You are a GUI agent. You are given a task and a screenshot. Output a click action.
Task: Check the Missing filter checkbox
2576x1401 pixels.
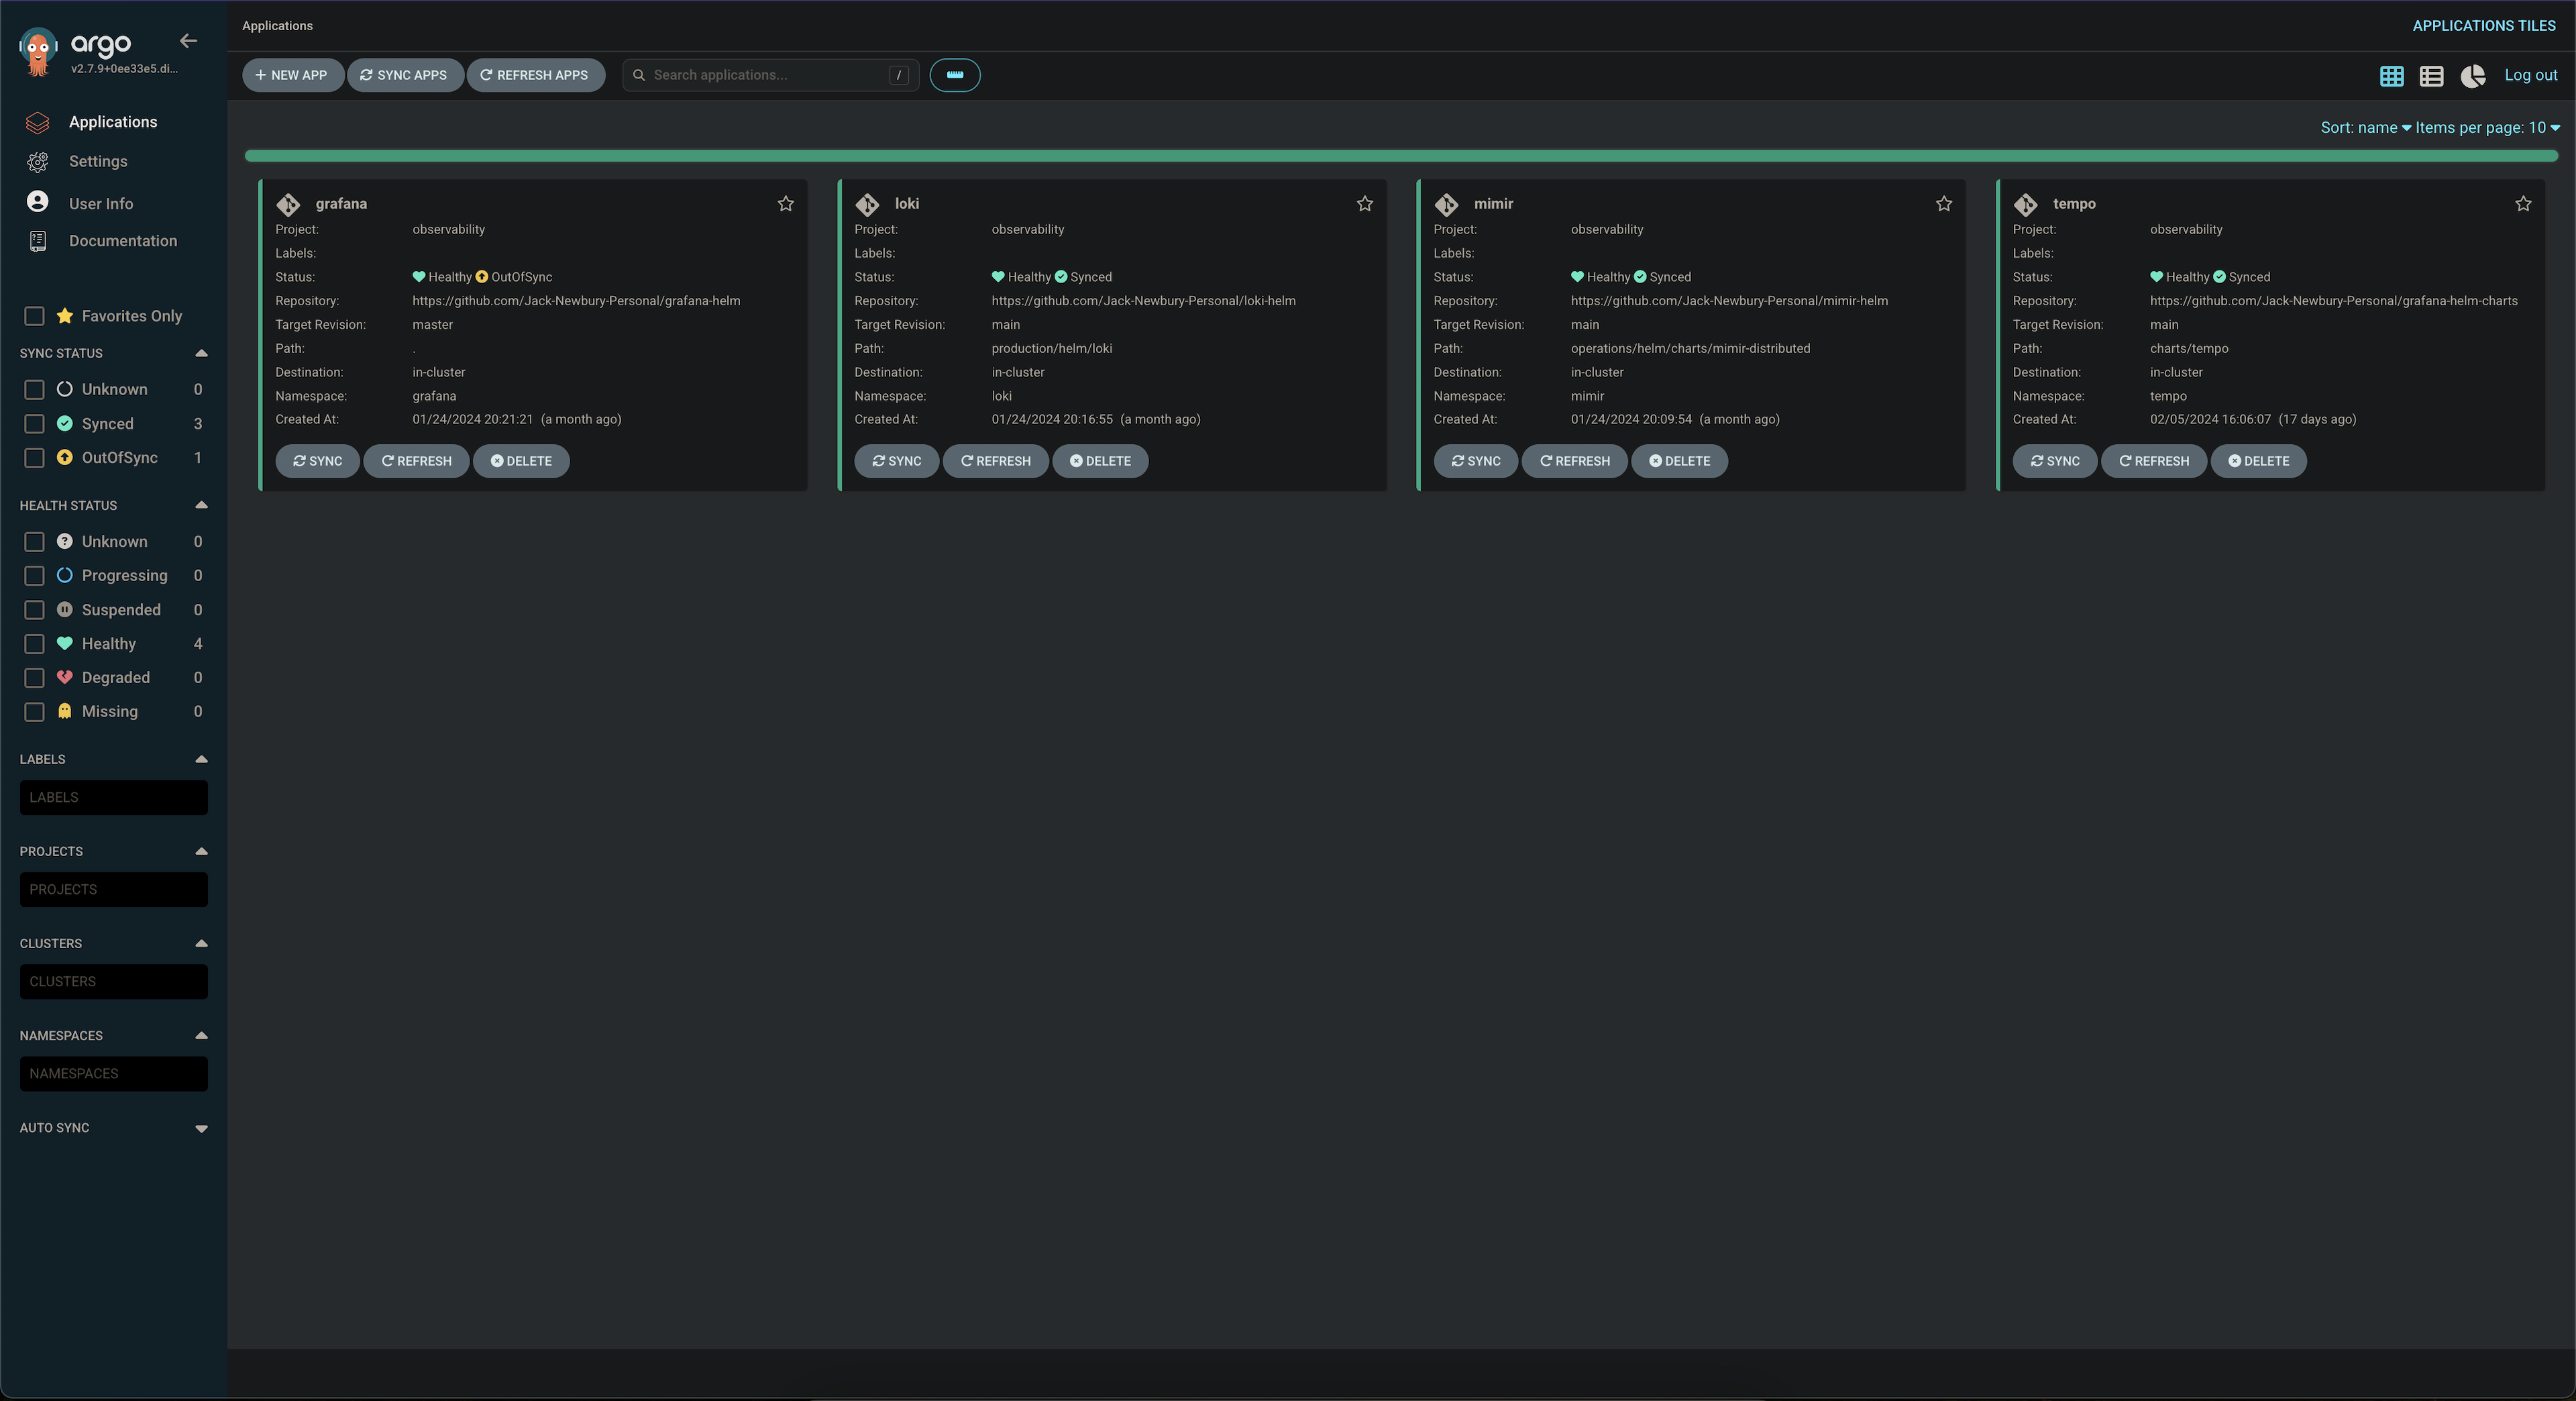[x=34, y=712]
